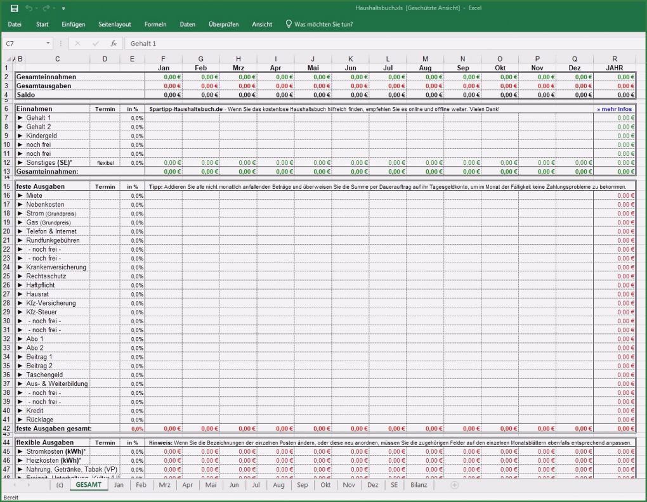Click the formula bar showing Gehalt 1

click(381, 43)
